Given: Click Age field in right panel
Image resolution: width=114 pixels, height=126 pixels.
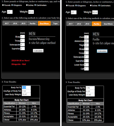Looking at the screenshot, I should coord(74,12).
